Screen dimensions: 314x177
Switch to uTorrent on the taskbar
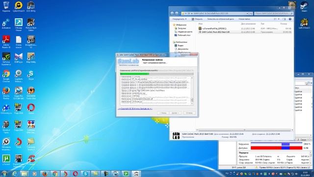[126, 174]
